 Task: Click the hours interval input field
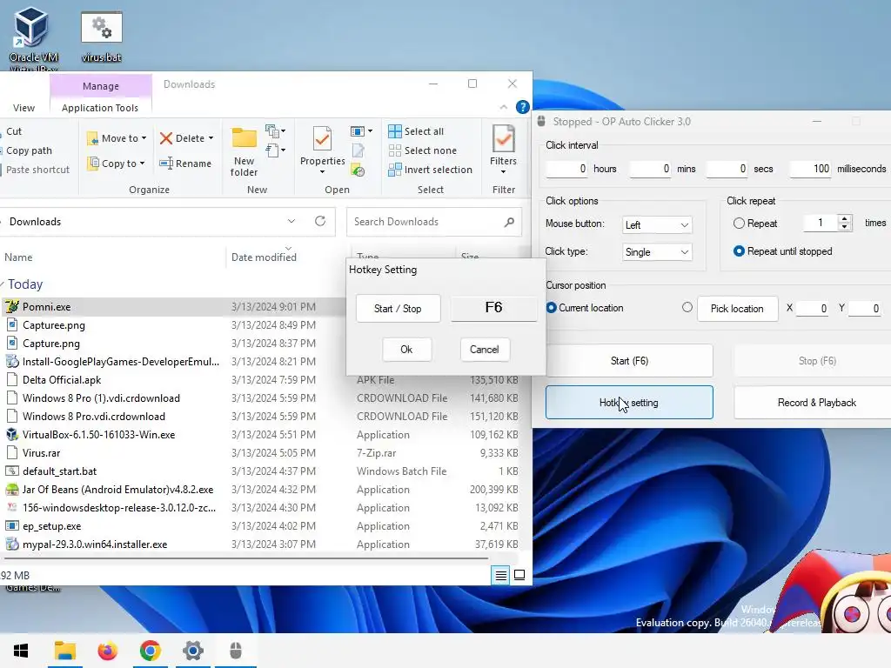[566, 169]
